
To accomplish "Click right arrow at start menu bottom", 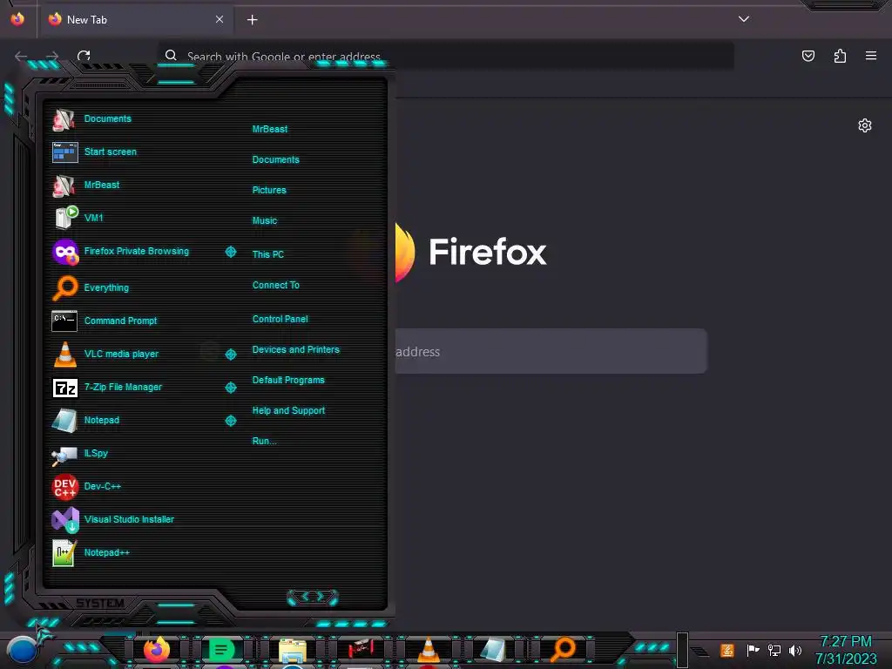I will tap(321, 596).
